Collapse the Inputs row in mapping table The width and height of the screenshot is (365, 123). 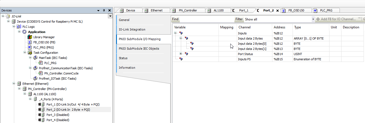point(175,33)
